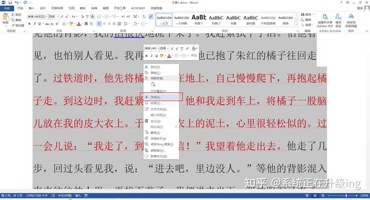370x200 pixels.
Task: Apply the Heading 2 (标题 2) style
Action: pyautogui.click(x=216, y=19)
